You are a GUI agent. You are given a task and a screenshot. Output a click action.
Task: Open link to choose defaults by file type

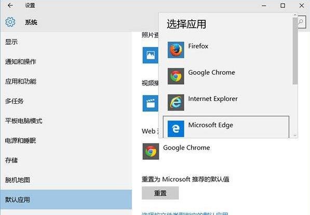(x=185, y=213)
